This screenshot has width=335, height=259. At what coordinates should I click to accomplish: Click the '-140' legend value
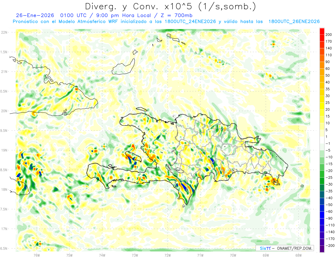tap(330, 232)
